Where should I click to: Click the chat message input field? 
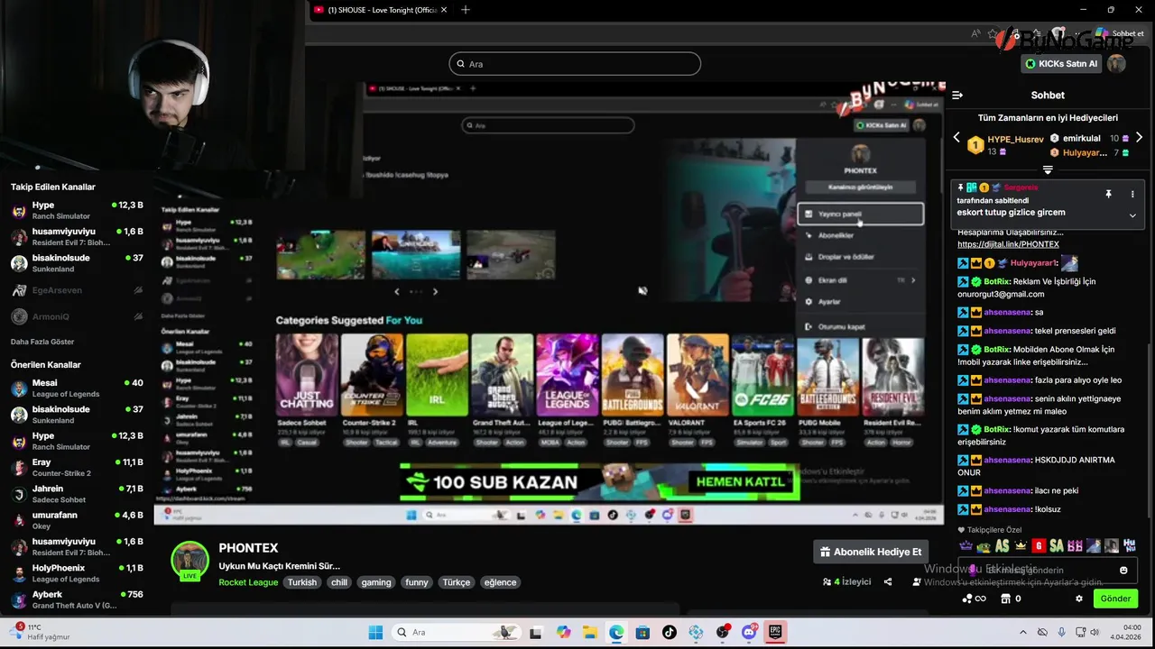click(1047, 570)
